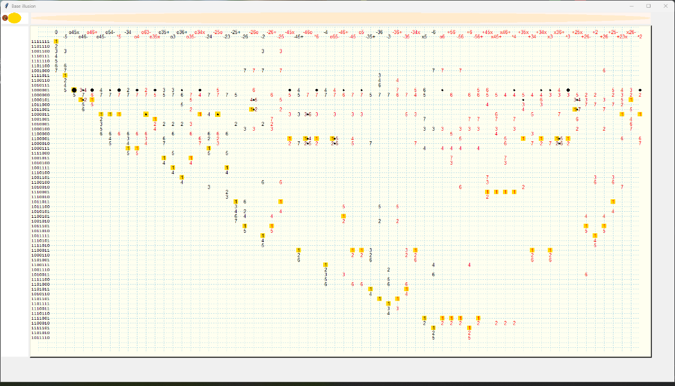Image resolution: width=675 pixels, height=386 pixels.
Task: Select row label 1000001
Action: [40, 90]
